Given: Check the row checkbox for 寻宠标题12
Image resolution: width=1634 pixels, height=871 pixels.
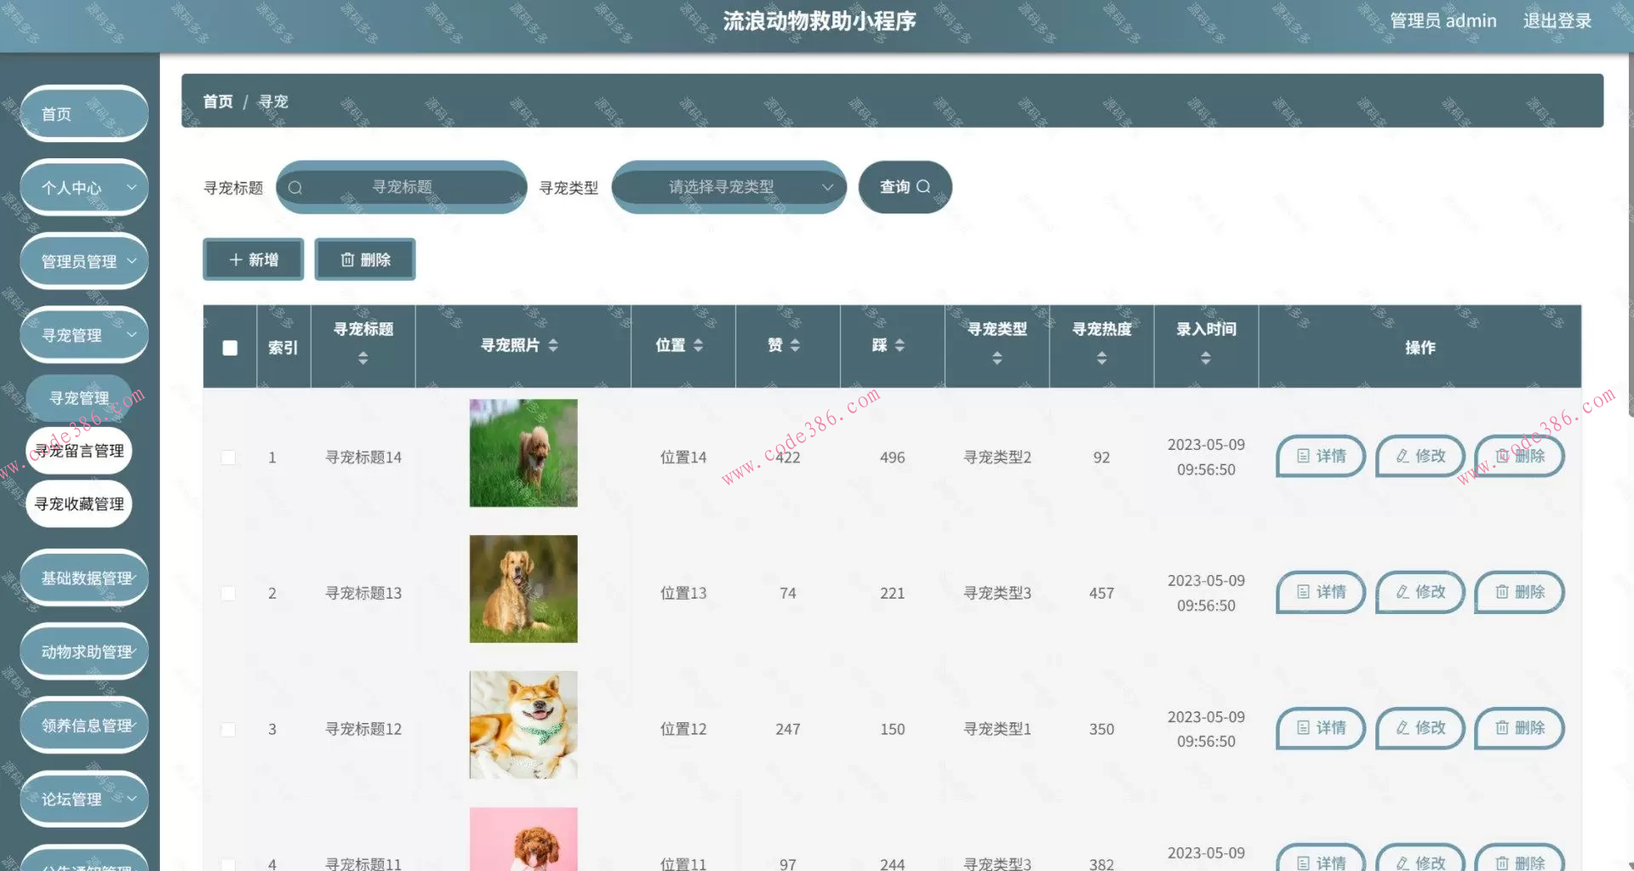Looking at the screenshot, I should click(x=228, y=729).
